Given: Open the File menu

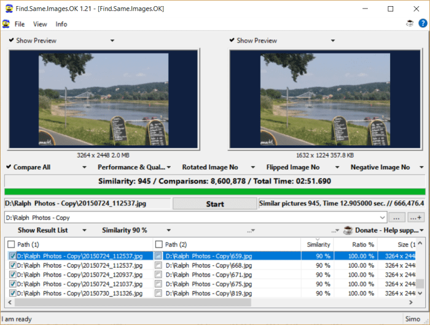Looking at the screenshot, I should pos(20,24).
